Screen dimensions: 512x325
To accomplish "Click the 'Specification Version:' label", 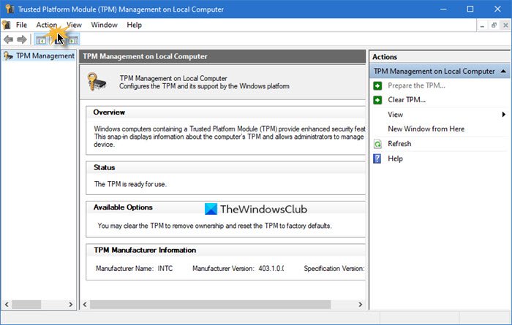I will (x=334, y=269).
